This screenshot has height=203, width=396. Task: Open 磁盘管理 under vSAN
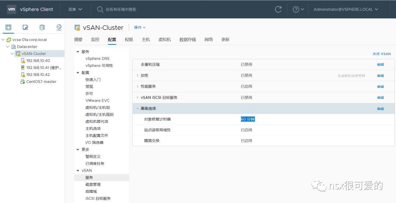click(93, 185)
